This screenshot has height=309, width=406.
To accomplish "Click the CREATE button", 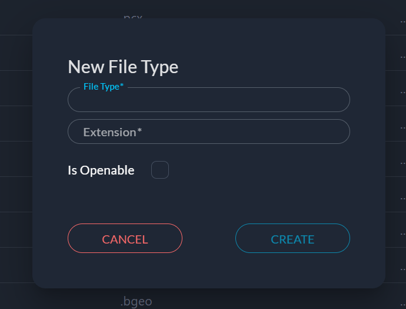I will (292, 239).
